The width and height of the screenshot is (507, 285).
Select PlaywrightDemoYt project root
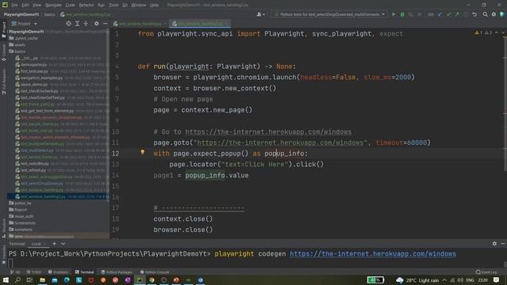[x=26, y=32]
